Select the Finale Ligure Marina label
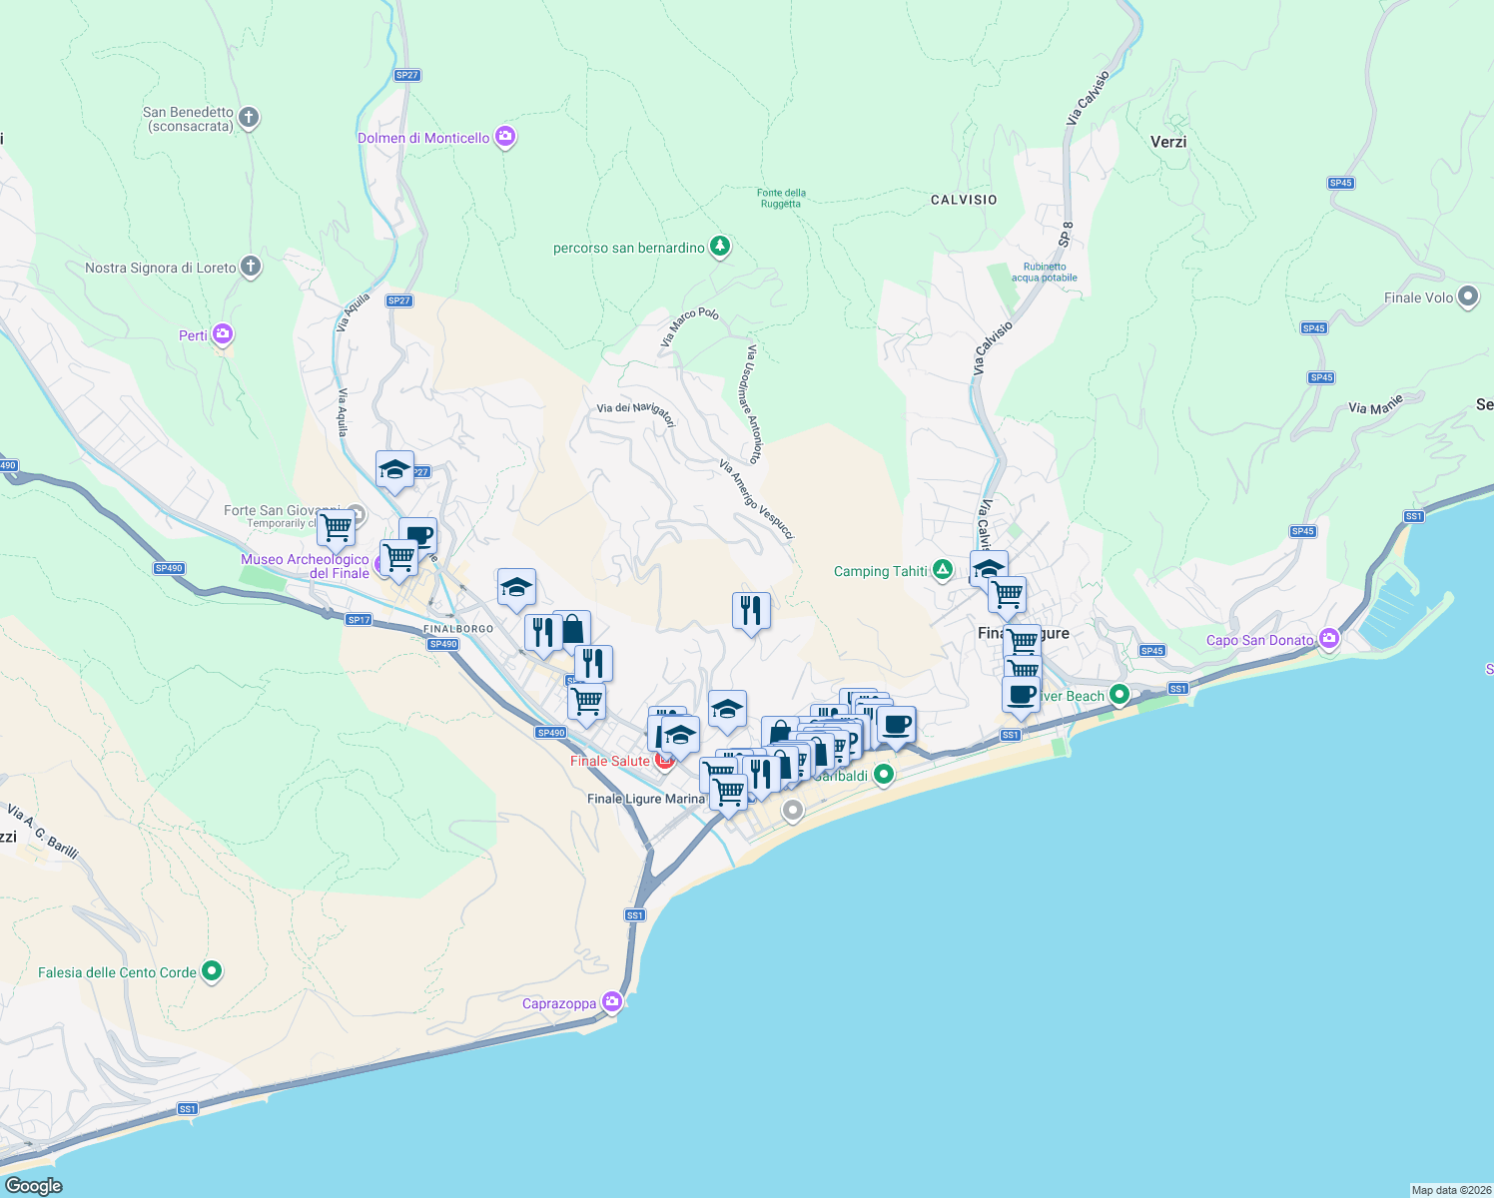 pyautogui.click(x=645, y=799)
